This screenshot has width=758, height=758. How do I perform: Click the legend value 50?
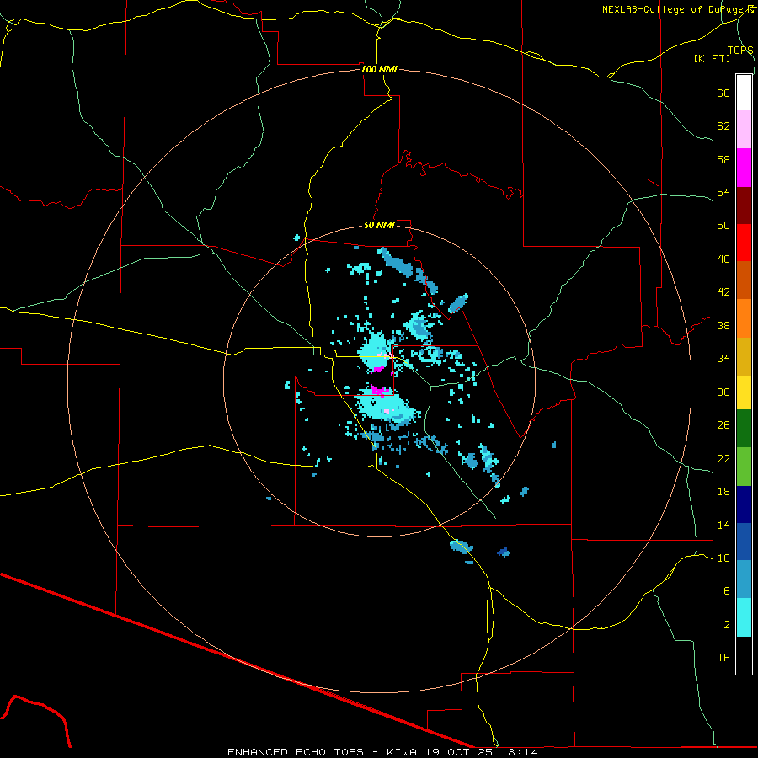click(723, 226)
